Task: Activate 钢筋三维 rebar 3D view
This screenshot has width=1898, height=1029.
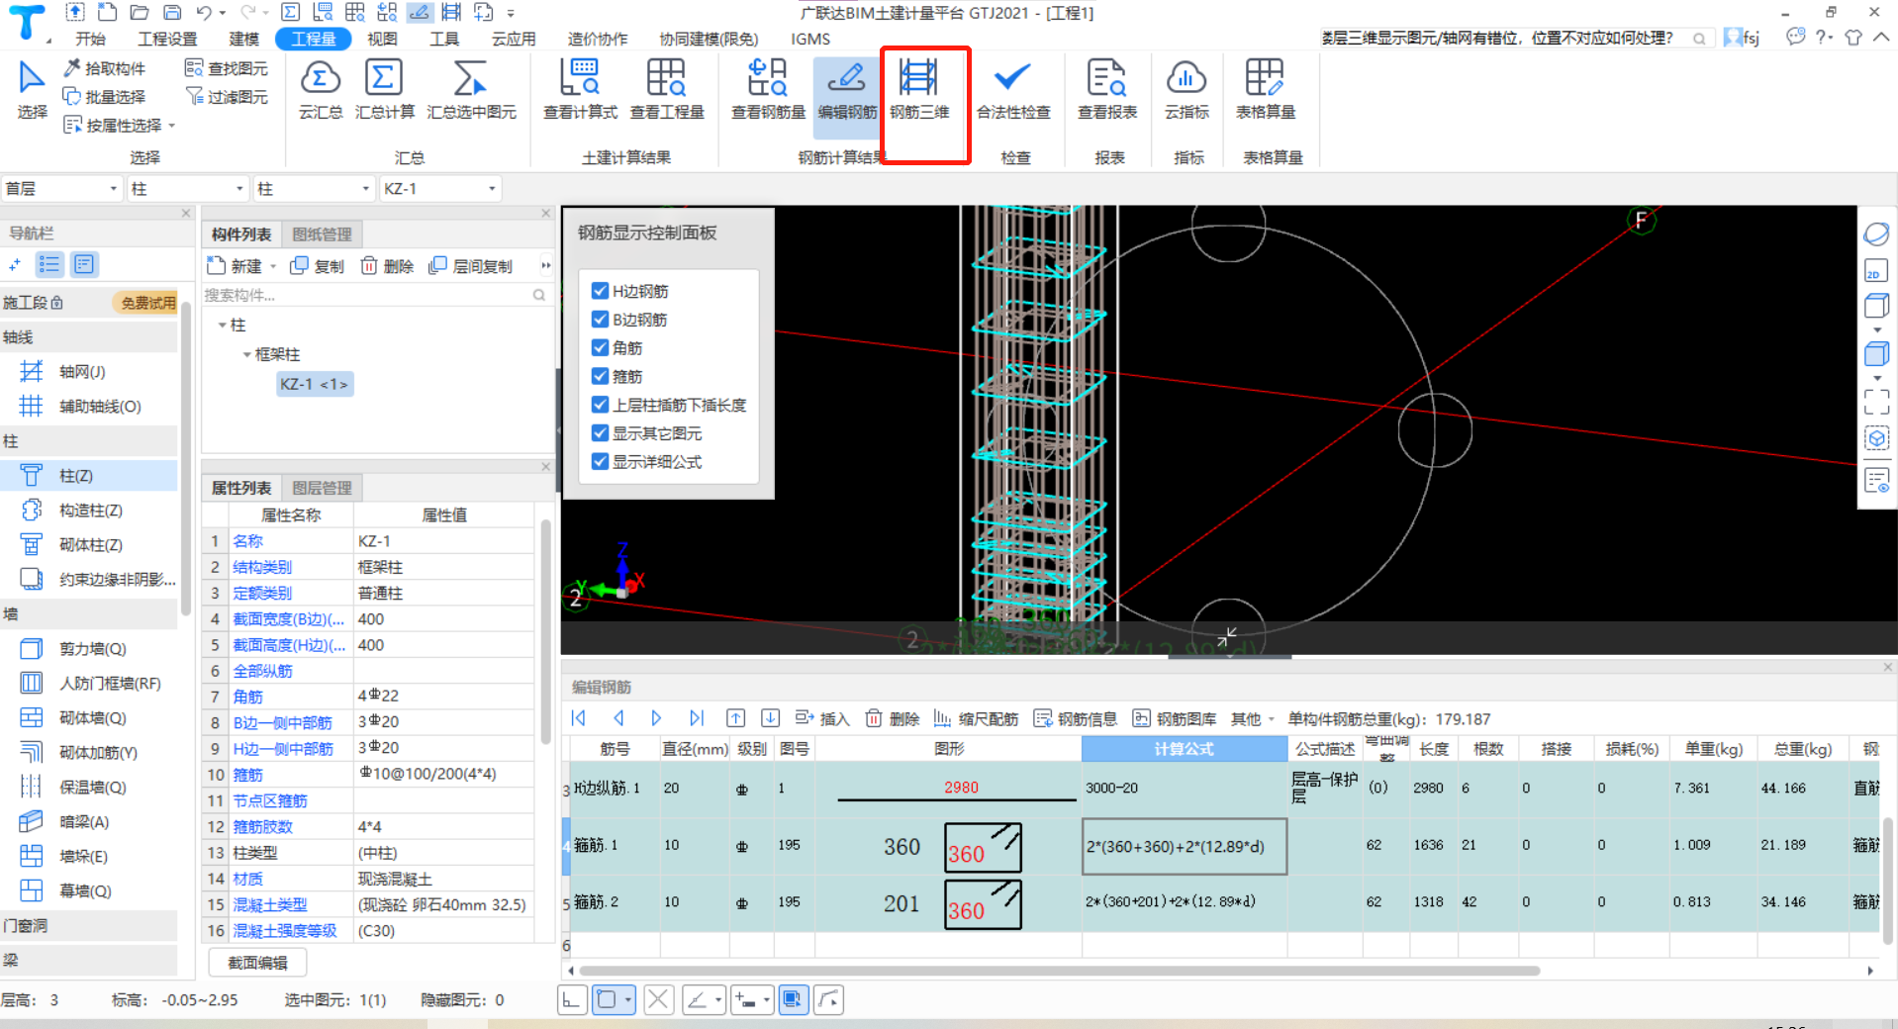Action: pos(919,90)
